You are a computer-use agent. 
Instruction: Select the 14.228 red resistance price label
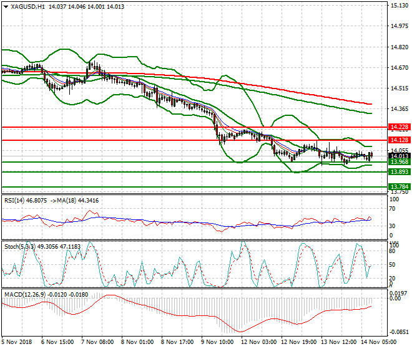point(398,127)
